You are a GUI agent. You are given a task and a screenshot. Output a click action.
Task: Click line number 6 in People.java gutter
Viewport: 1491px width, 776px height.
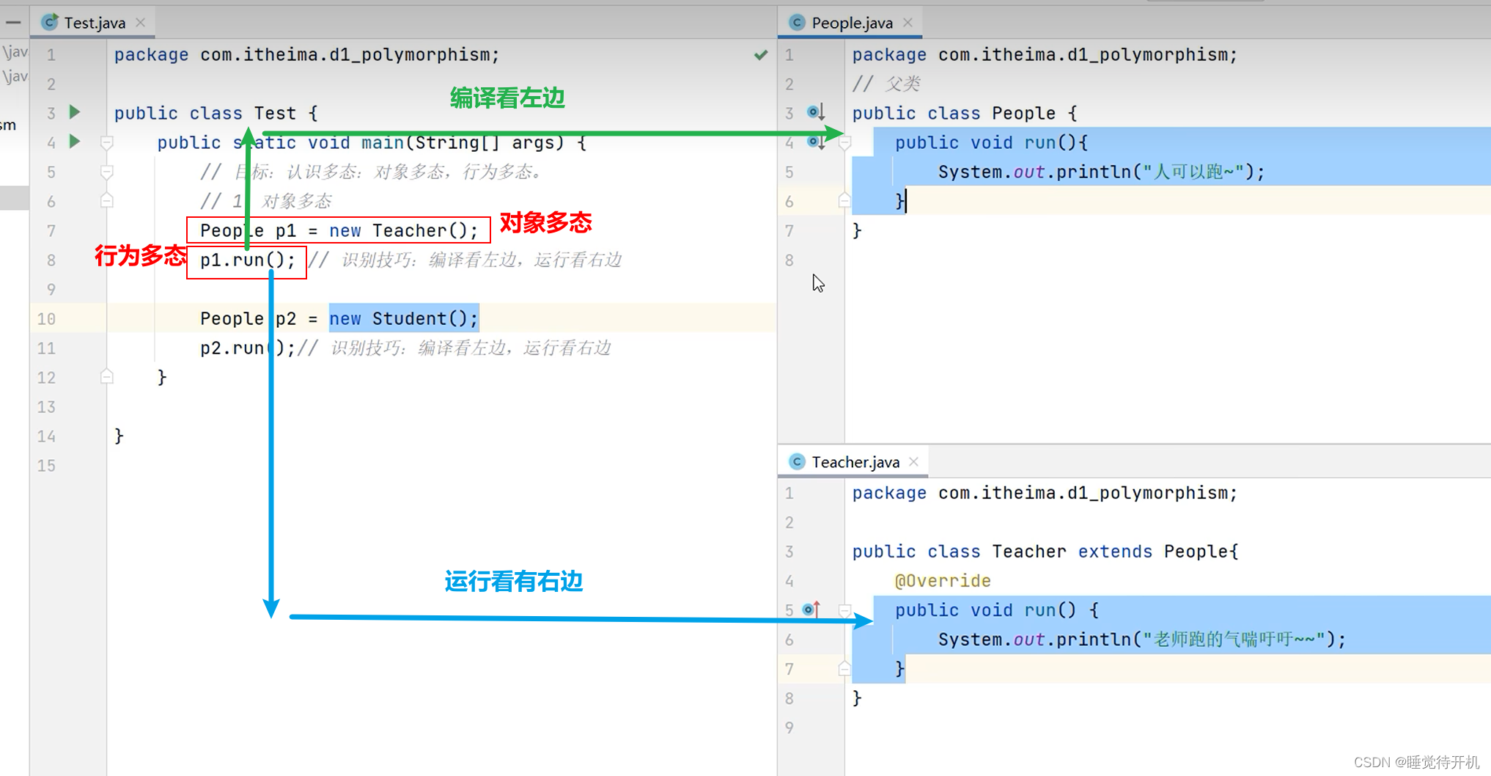pyautogui.click(x=789, y=202)
